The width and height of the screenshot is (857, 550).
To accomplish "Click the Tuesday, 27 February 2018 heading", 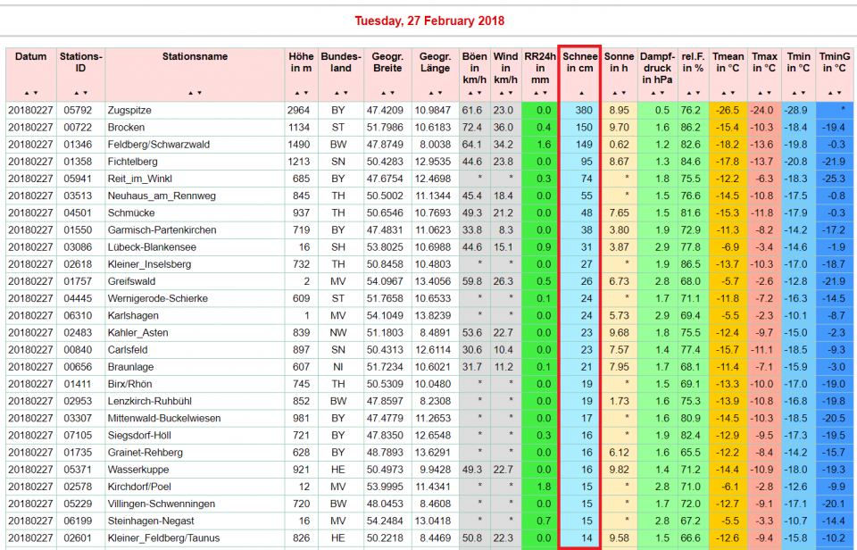I will click(429, 21).
